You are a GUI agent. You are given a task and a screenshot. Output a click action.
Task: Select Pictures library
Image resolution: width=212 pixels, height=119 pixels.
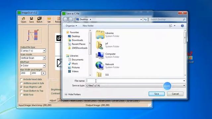tap(76, 67)
